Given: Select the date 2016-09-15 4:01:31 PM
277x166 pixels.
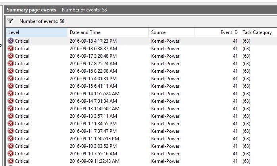Looking at the screenshot, I should click(93, 79).
